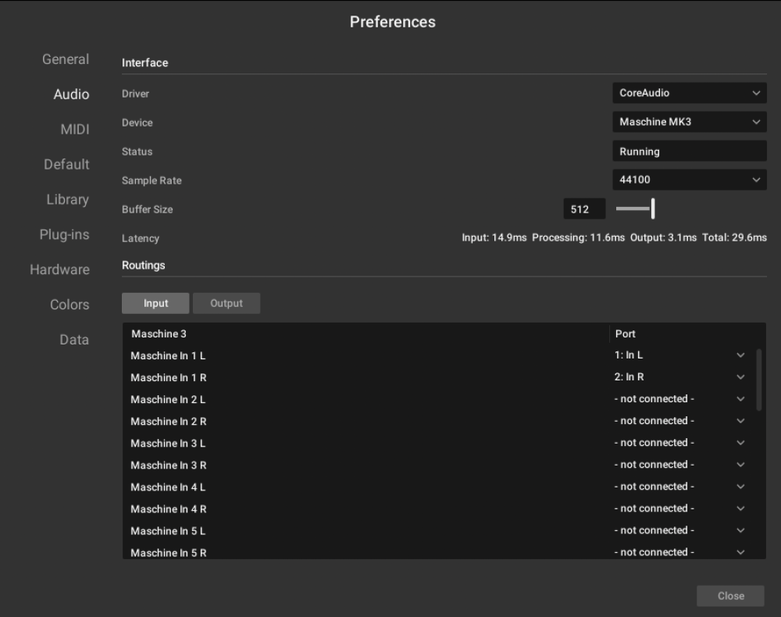Click the Output: 3.1ms latency value
Screen dimensions: 781x617
coord(663,237)
